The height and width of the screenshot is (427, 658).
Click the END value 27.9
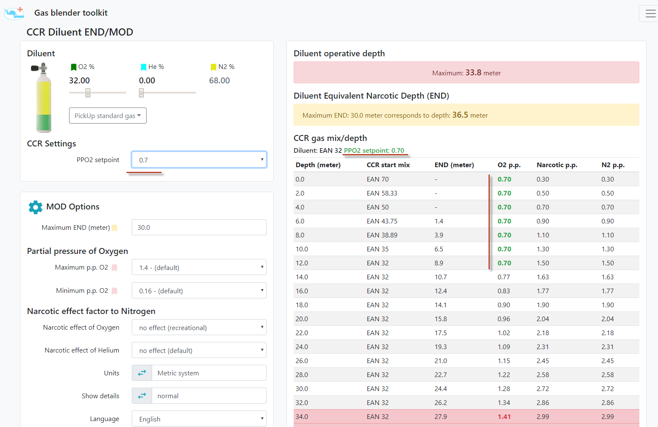click(x=441, y=417)
